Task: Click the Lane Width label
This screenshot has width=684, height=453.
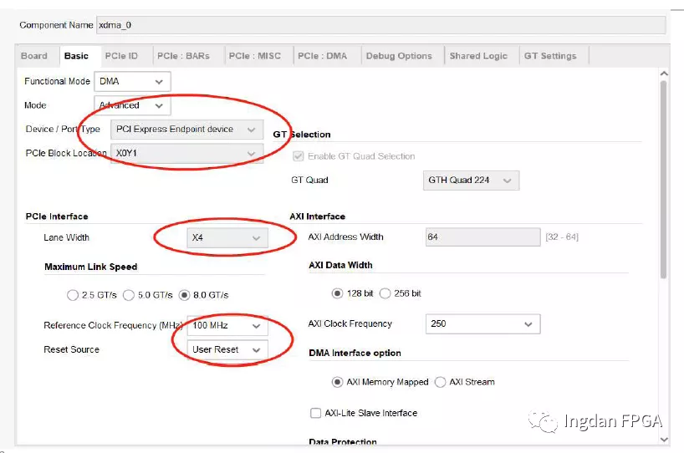Action: [x=66, y=237]
